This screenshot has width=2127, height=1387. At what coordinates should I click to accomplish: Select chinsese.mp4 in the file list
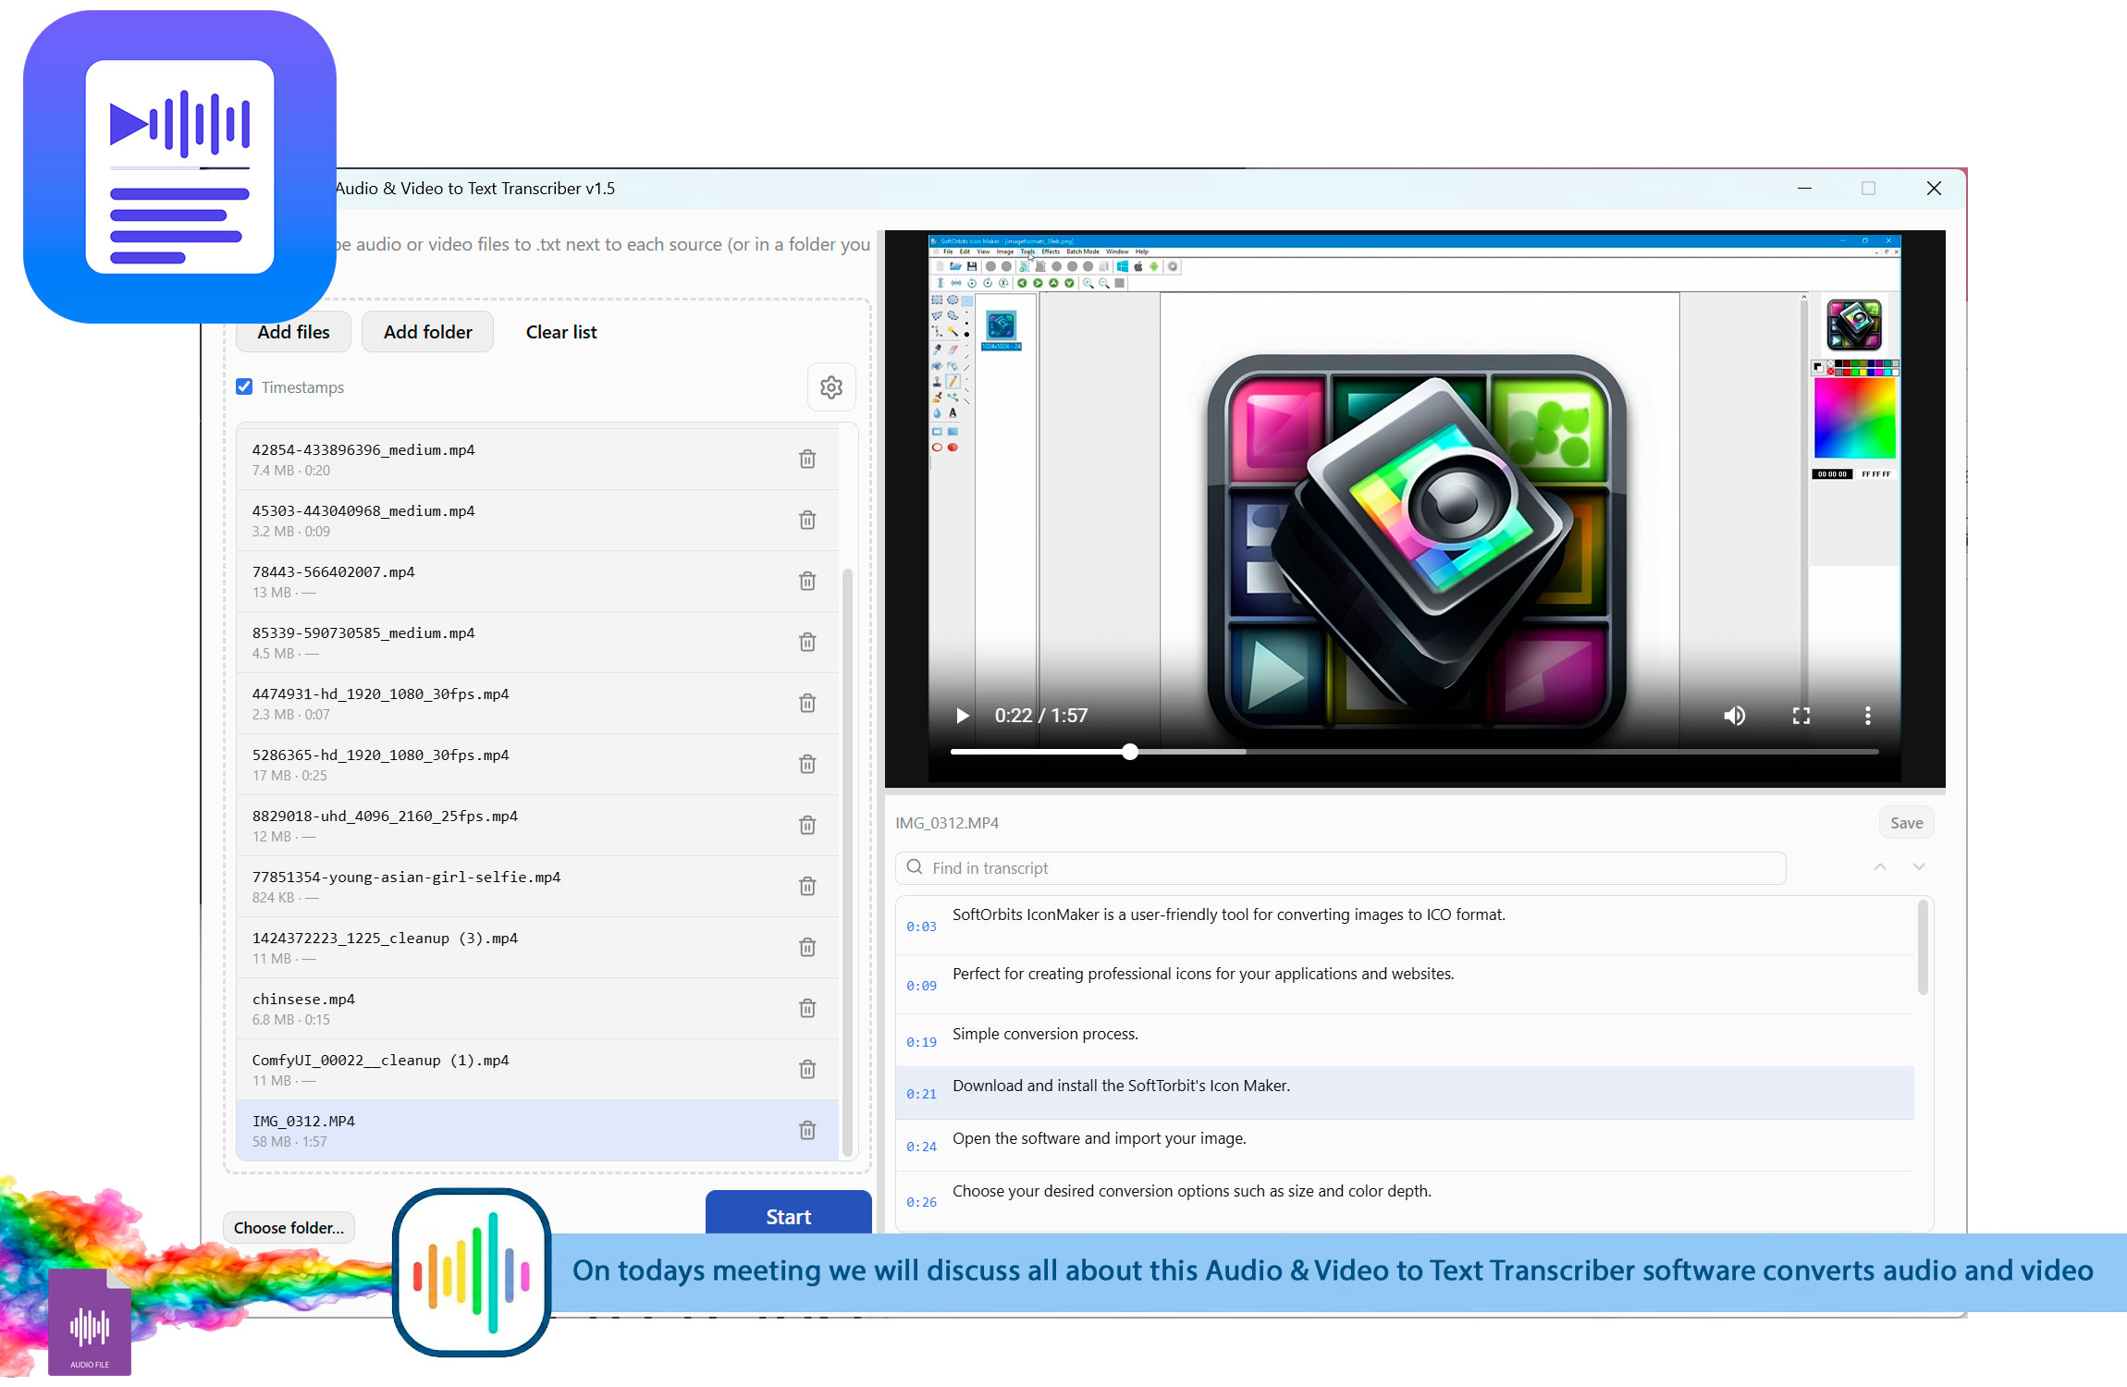point(537,1009)
